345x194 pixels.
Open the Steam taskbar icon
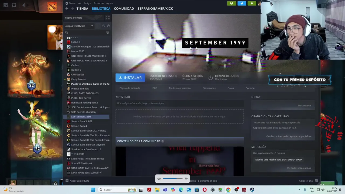pyautogui.click(x=252, y=190)
